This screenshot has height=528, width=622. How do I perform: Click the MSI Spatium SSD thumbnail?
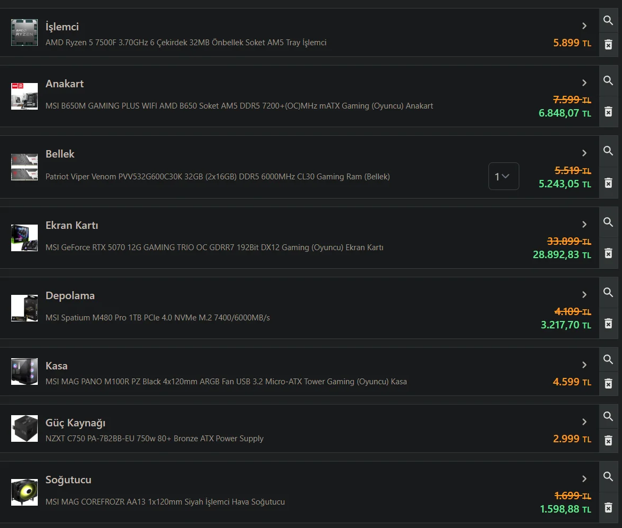(x=24, y=308)
